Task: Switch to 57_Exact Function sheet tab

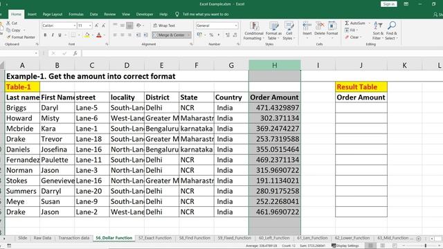Action: coord(155,238)
